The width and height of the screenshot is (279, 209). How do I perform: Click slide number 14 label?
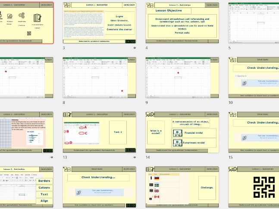tap(147, 157)
